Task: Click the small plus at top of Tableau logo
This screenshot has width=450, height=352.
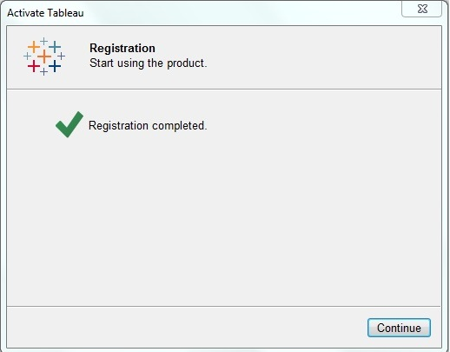Action: [x=44, y=41]
